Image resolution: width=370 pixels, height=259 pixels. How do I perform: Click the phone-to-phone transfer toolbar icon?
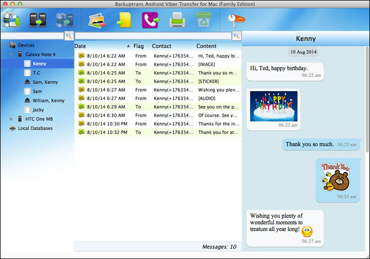pyautogui.click(x=38, y=20)
